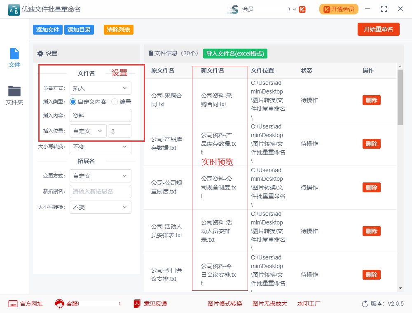Select 编号 insert type radio

coord(114,102)
